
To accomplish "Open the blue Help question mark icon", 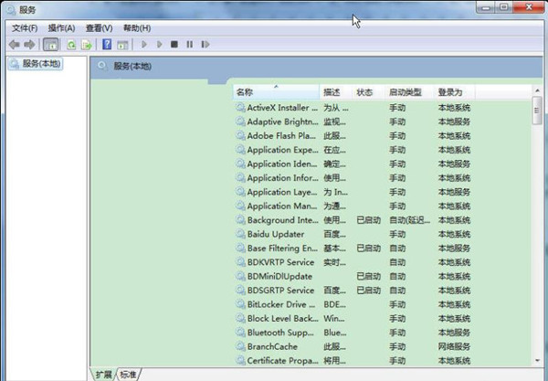I will coord(107,44).
